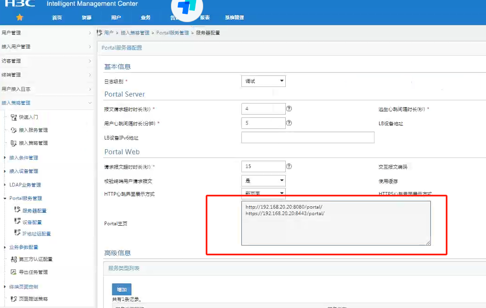
Task: Click breadcrumb icon before 用户
Action: (x=99, y=33)
